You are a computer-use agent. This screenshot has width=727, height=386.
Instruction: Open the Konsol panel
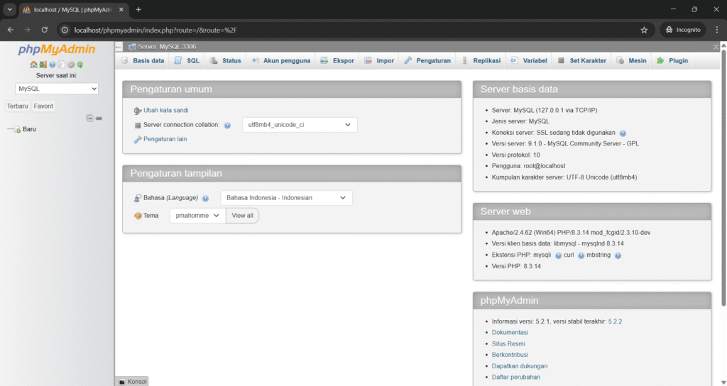click(x=132, y=381)
